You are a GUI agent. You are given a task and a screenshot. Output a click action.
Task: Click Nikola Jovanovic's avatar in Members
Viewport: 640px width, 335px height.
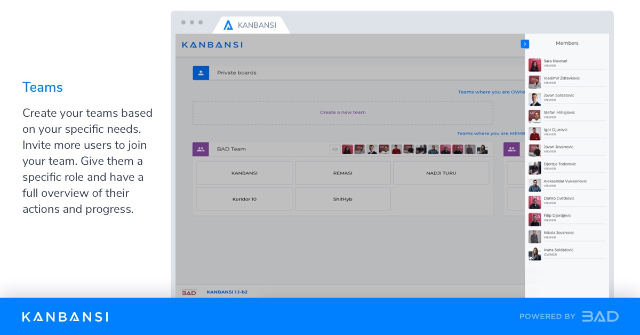click(x=534, y=236)
